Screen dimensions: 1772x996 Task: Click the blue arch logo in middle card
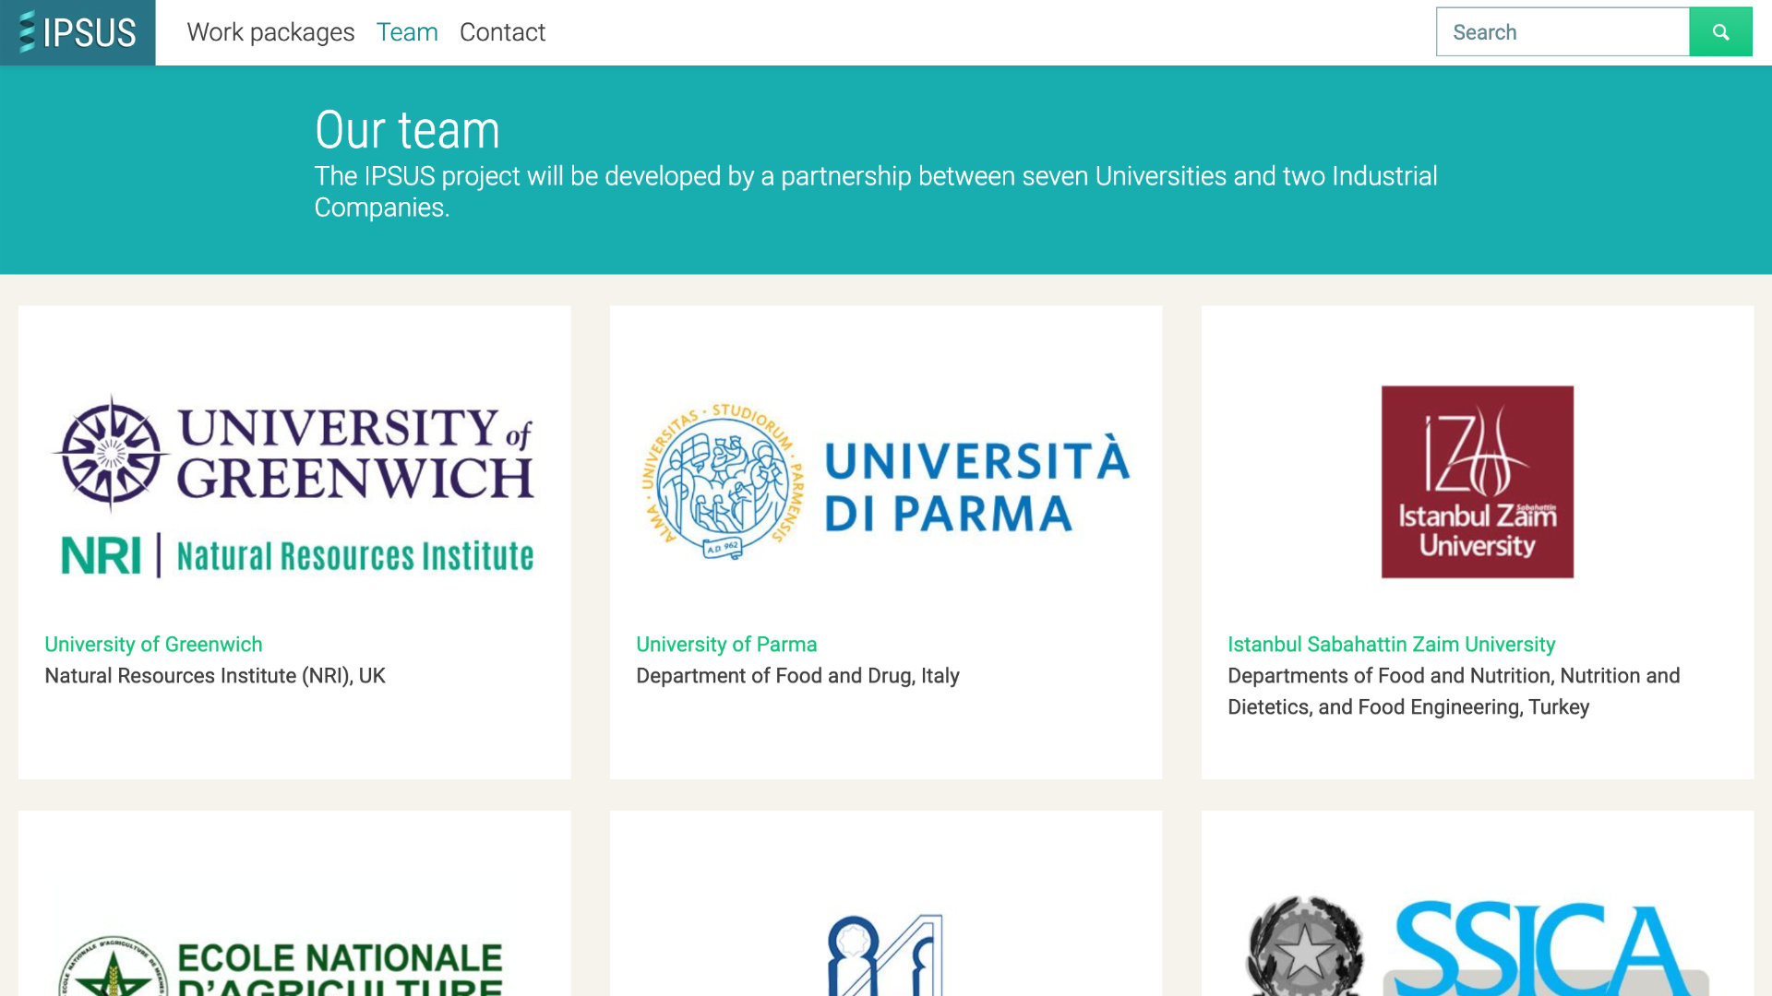(884, 954)
